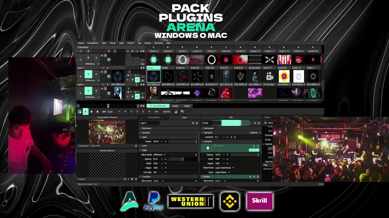Click the hand pan icon in Preview bar
This screenshot has width=389, height=218.
(132, 179)
